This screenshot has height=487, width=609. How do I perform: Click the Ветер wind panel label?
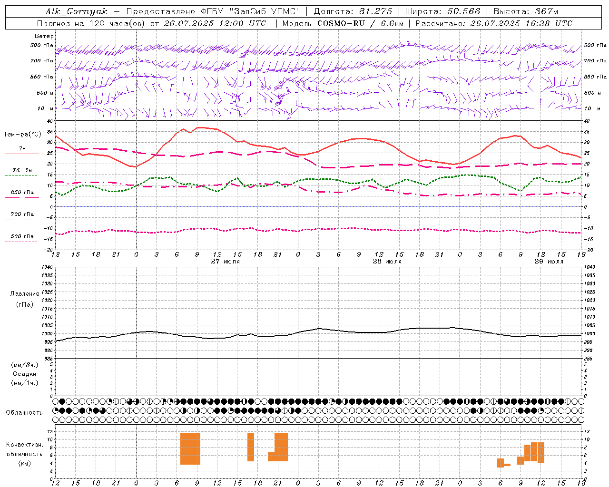(x=44, y=36)
